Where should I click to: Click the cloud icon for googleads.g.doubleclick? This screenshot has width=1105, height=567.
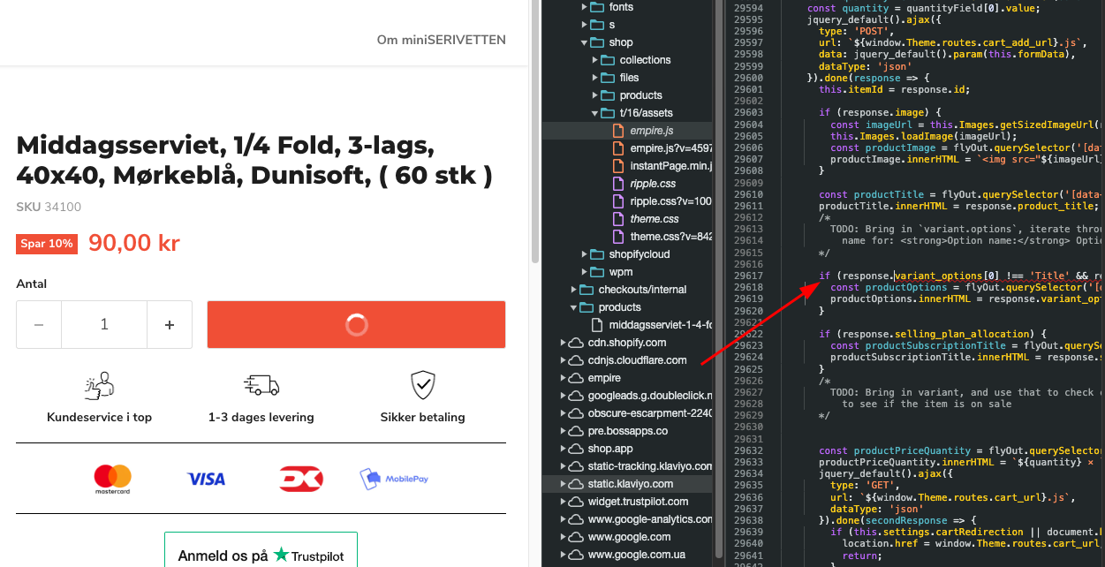576,396
